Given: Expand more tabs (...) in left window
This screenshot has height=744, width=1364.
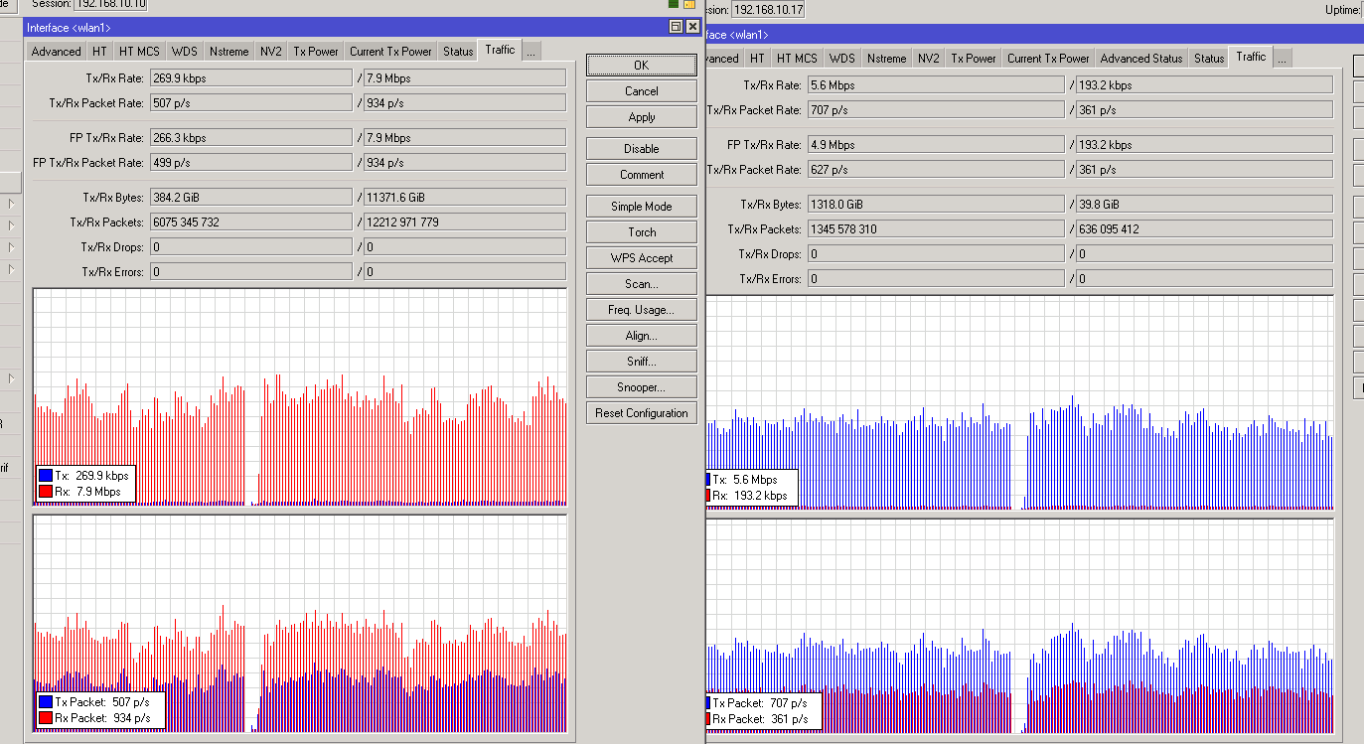Looking at the screenshot, I should point(530,52).
